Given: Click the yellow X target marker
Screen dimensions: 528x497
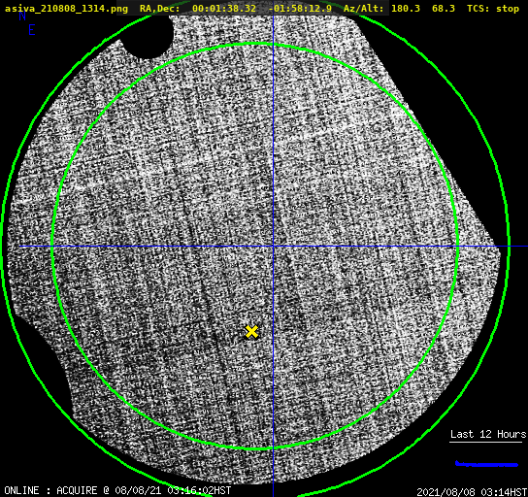Looking at the screenshot, I should pos(251,332).
